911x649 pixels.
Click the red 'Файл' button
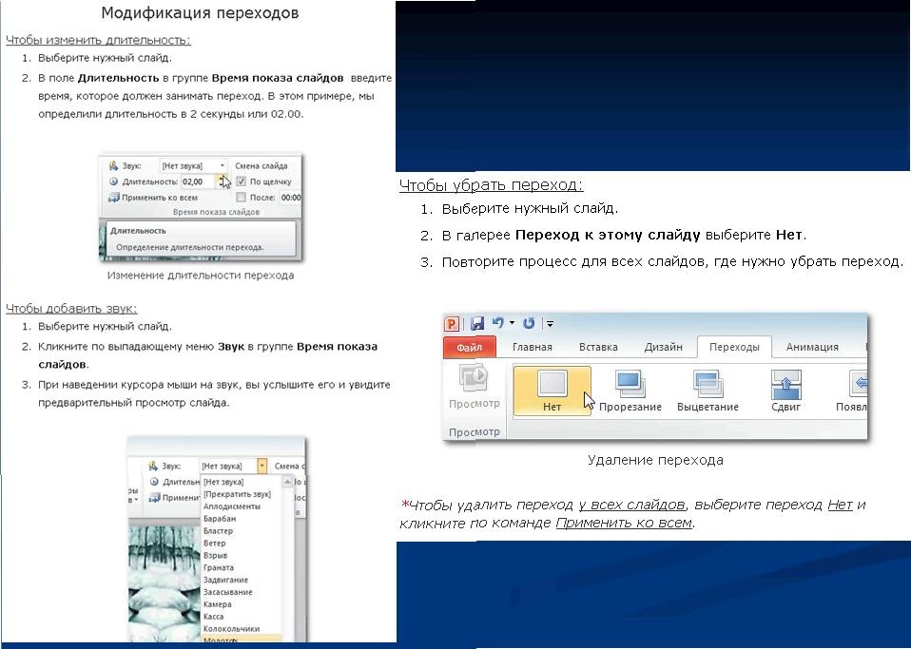point(469,348)
